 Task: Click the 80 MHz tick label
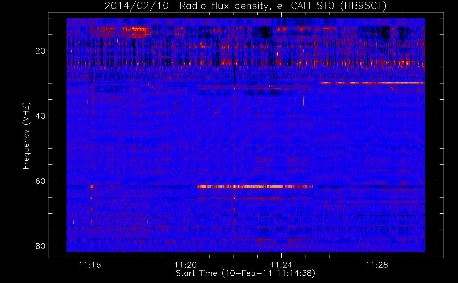[40, 246]
